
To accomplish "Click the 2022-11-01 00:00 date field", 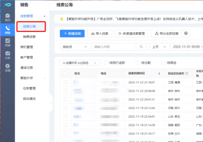I will tap(187, 47).
